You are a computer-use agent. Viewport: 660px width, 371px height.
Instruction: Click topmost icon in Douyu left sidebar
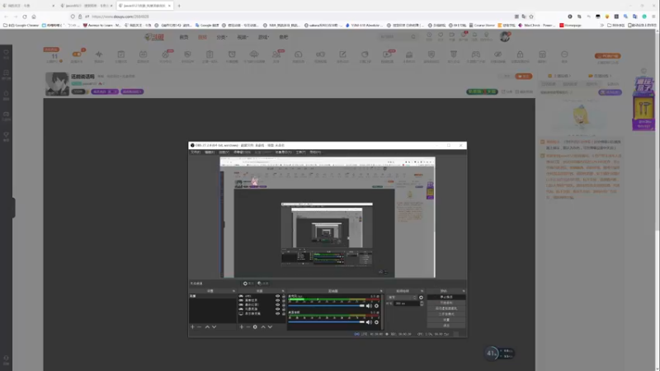pyautogui.click(x=6, y=53)
